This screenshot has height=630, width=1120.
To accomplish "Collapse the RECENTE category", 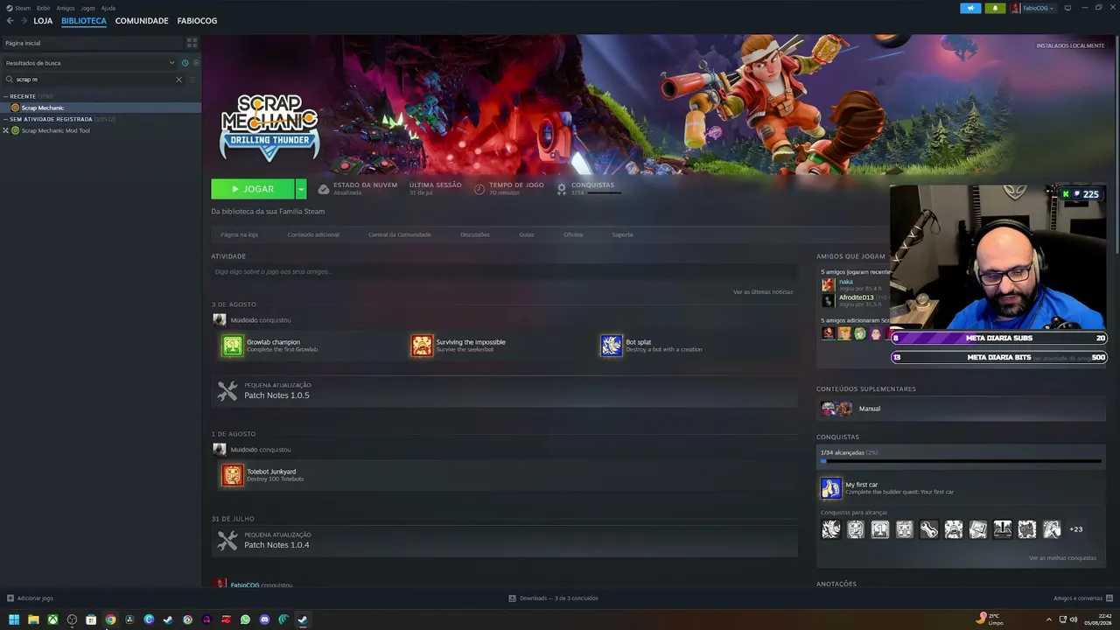I will [5, 96].
